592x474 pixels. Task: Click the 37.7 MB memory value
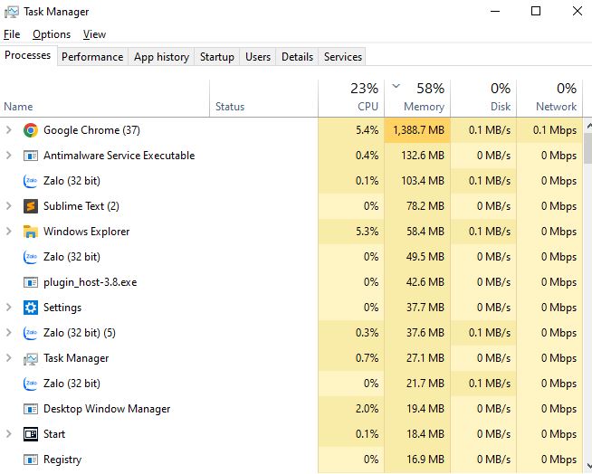425,308
